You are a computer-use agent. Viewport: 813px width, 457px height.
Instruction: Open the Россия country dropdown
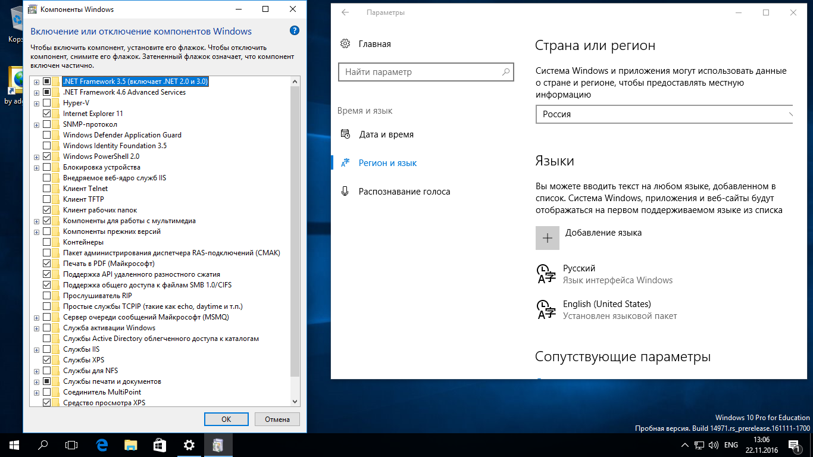pyautogui.click(x=664, y=114)
